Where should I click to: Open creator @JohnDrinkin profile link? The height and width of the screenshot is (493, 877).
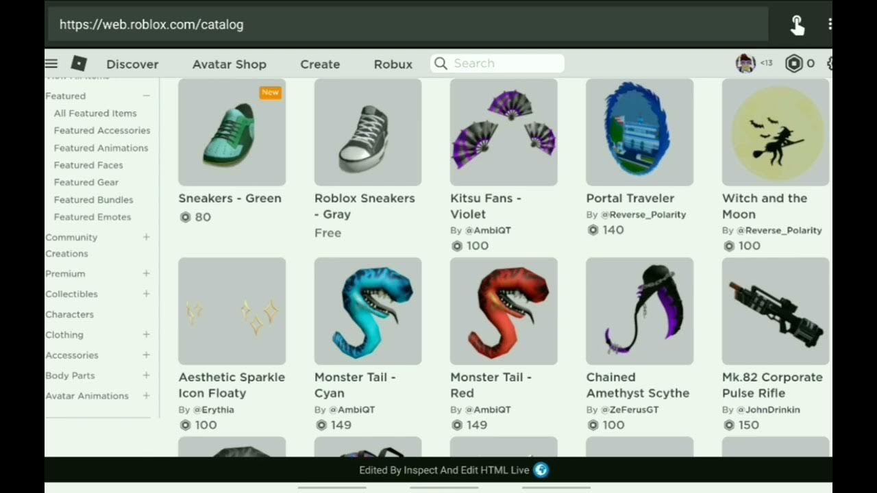(x=768, y=409)
